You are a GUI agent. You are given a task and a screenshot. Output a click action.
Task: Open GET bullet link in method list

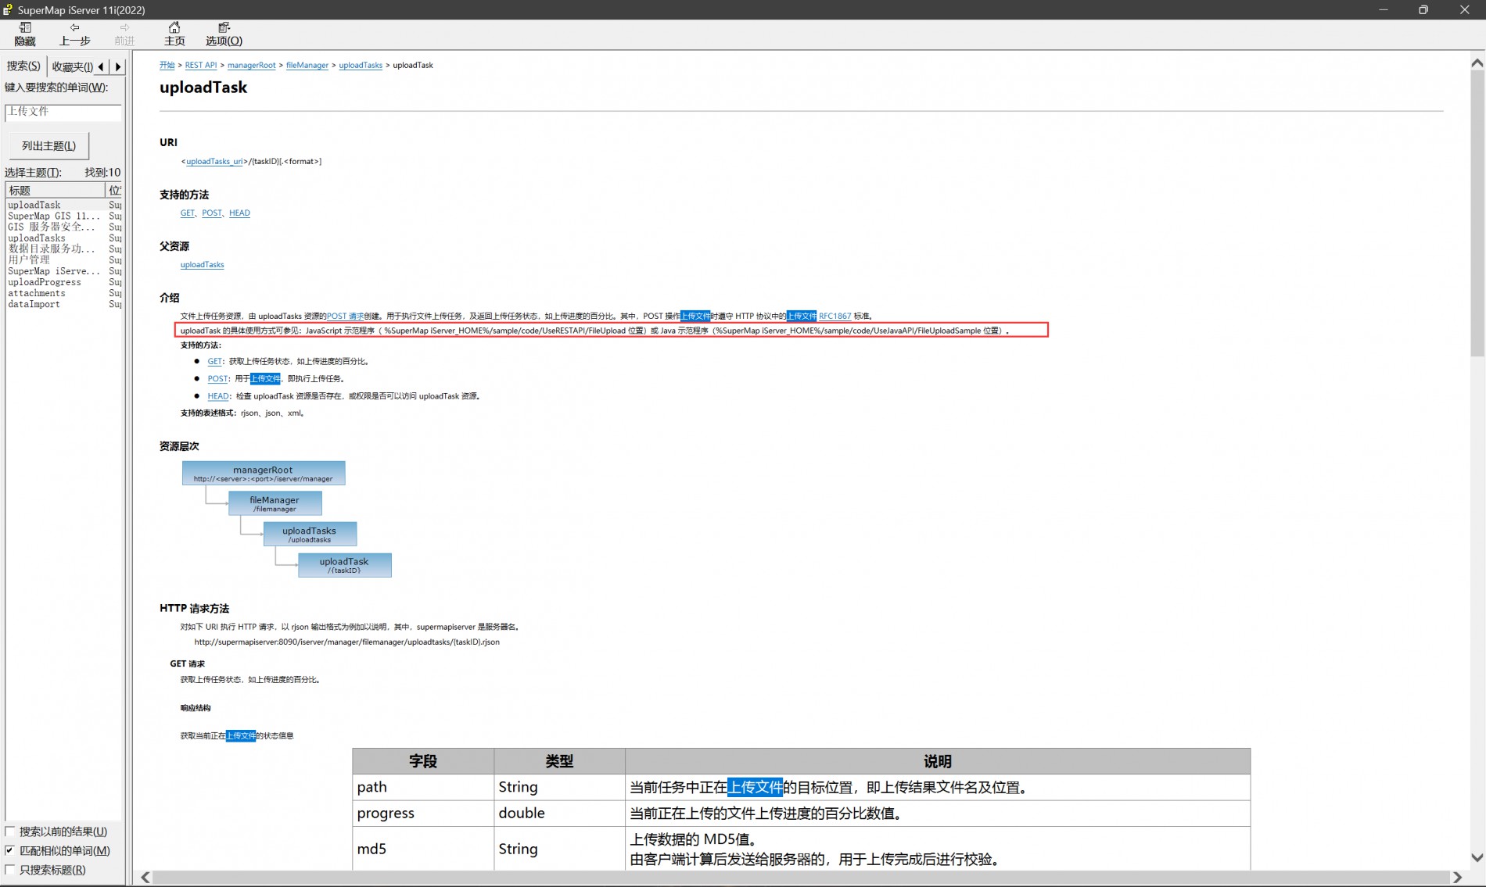coord(214,361)
